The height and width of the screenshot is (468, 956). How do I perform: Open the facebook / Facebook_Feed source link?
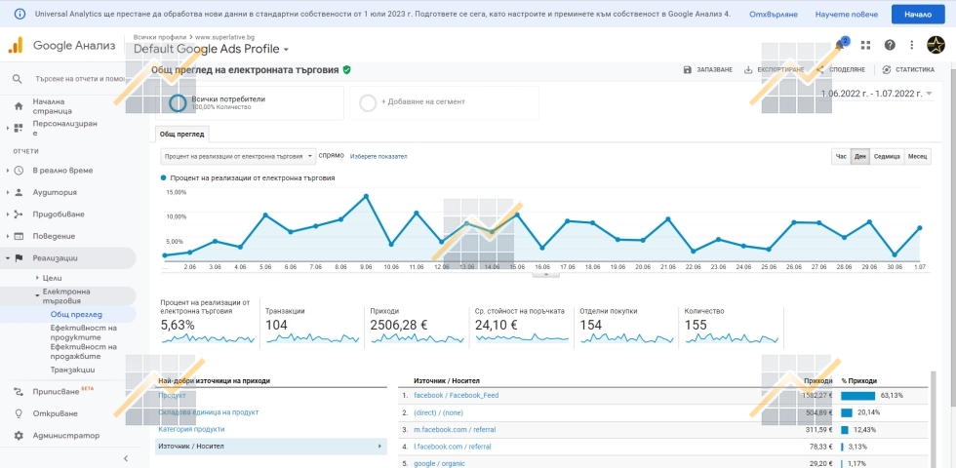click(x=456, y=395)
